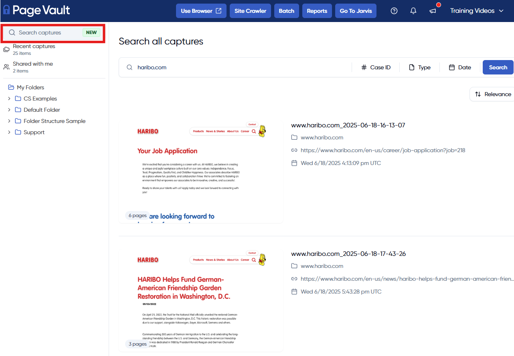The height and width of the screenshot is (356, 514).
Task: Click the 3 pages badge
Action: tap(138, 344)
